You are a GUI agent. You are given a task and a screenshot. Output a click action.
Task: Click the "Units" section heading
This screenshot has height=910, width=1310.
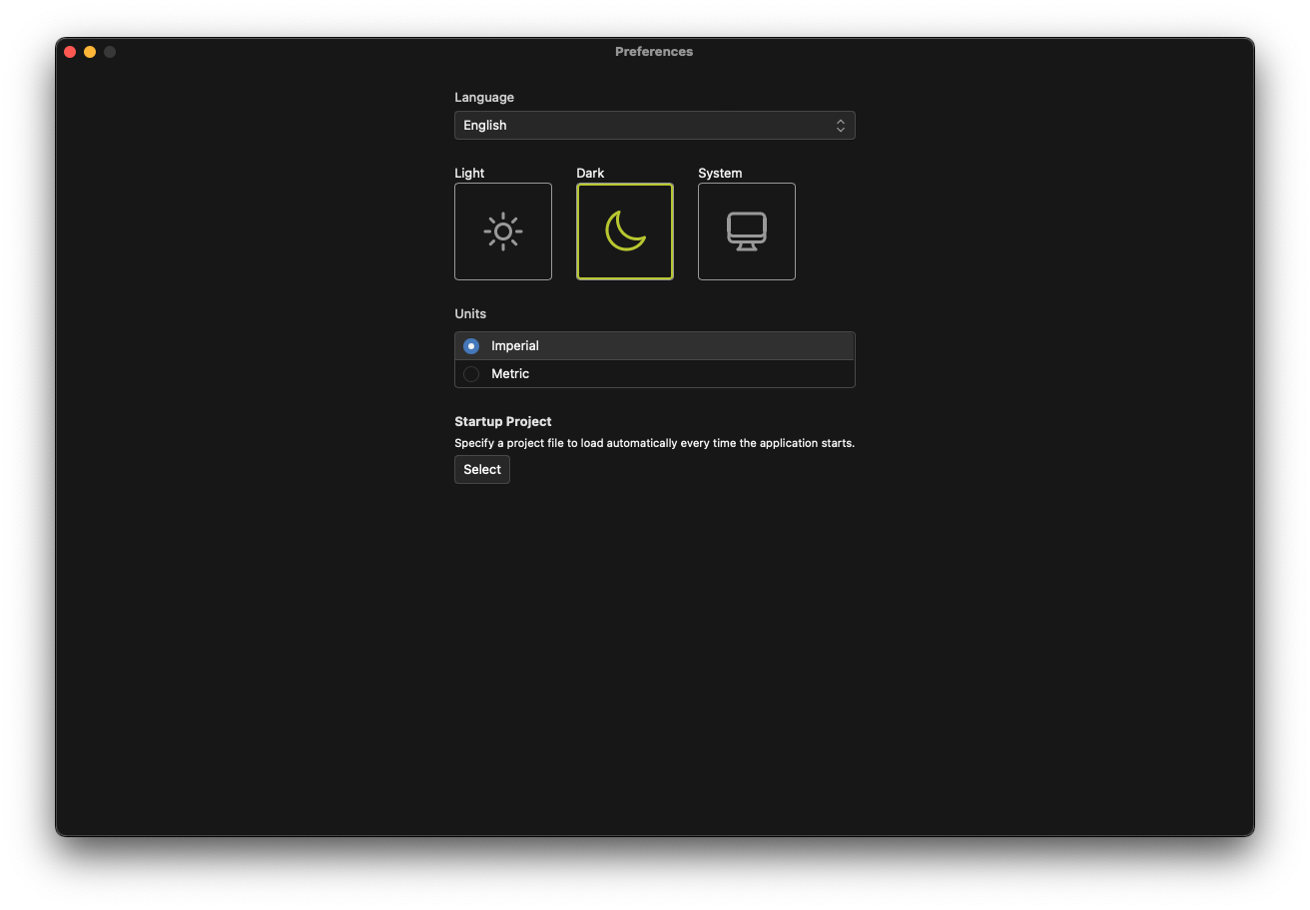click(x=470, y=314)
